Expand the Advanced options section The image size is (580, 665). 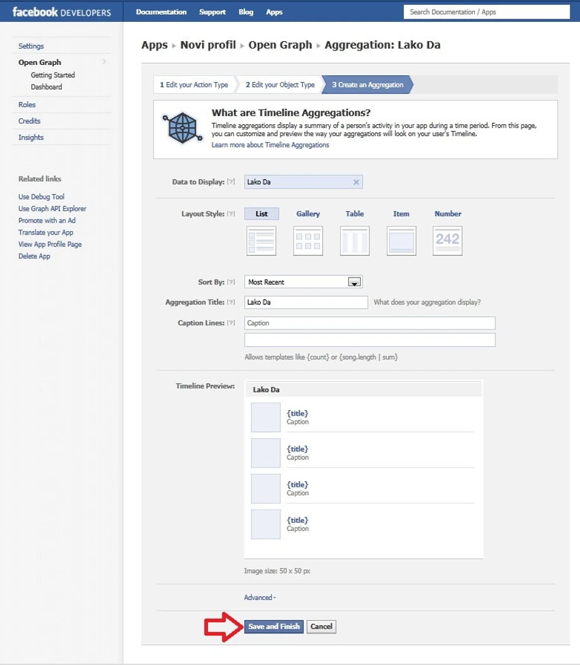coord(259,597)
